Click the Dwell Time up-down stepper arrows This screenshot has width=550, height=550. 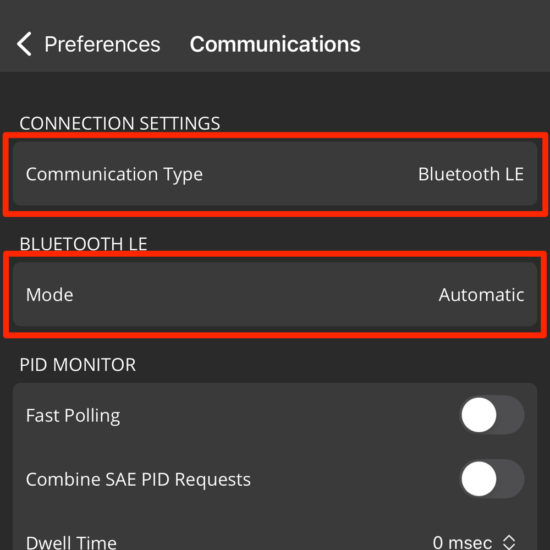point(509,543)
